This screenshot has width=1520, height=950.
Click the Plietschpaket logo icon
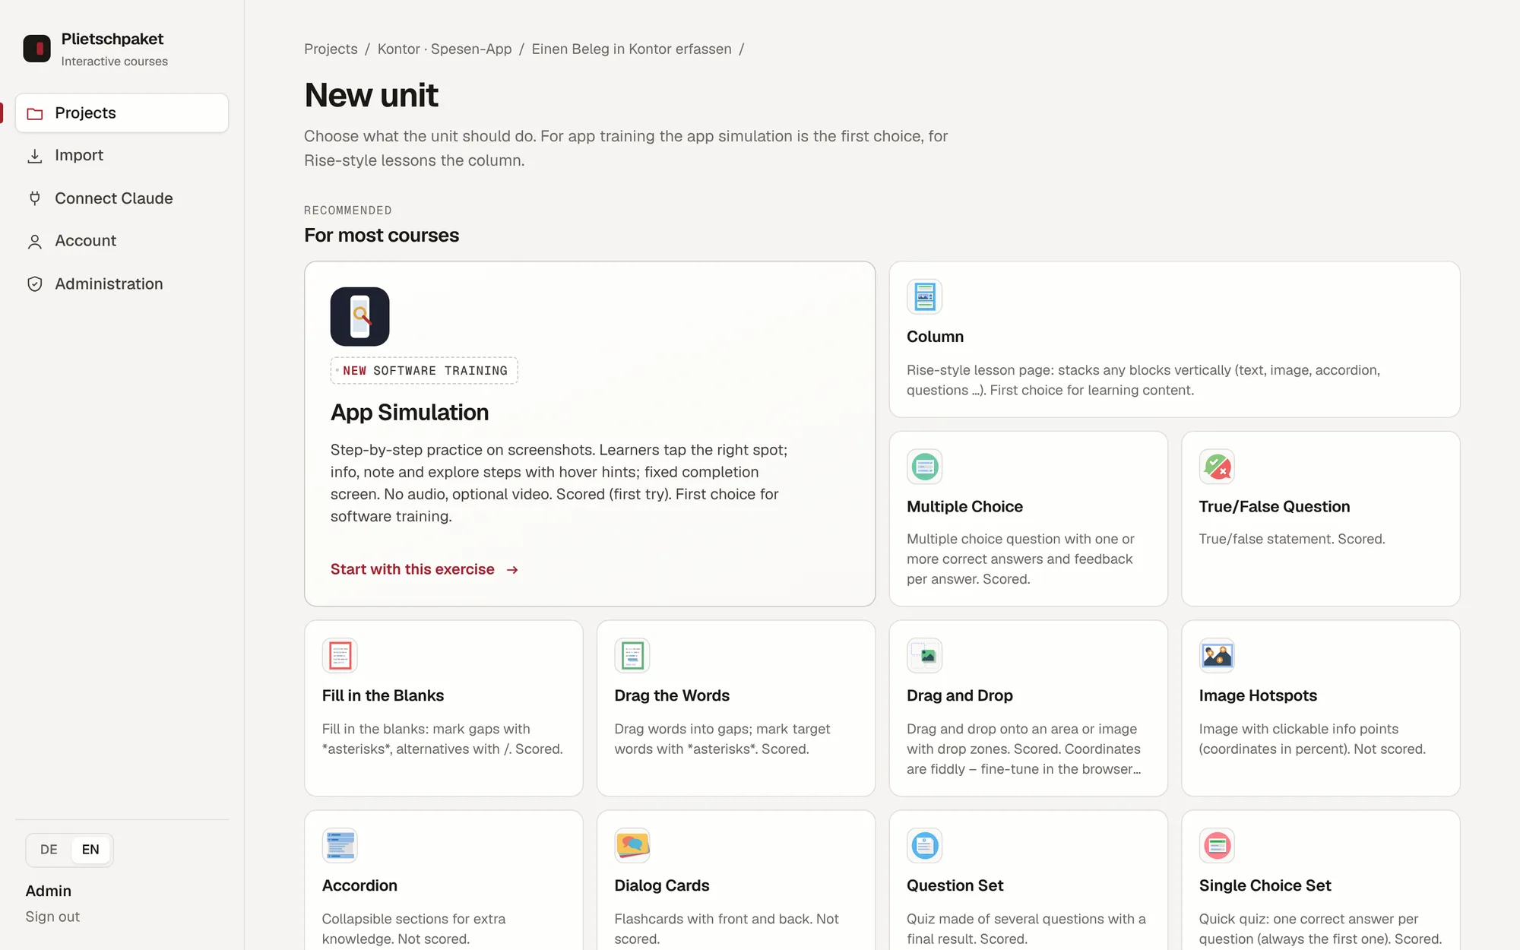click(36, 49)
